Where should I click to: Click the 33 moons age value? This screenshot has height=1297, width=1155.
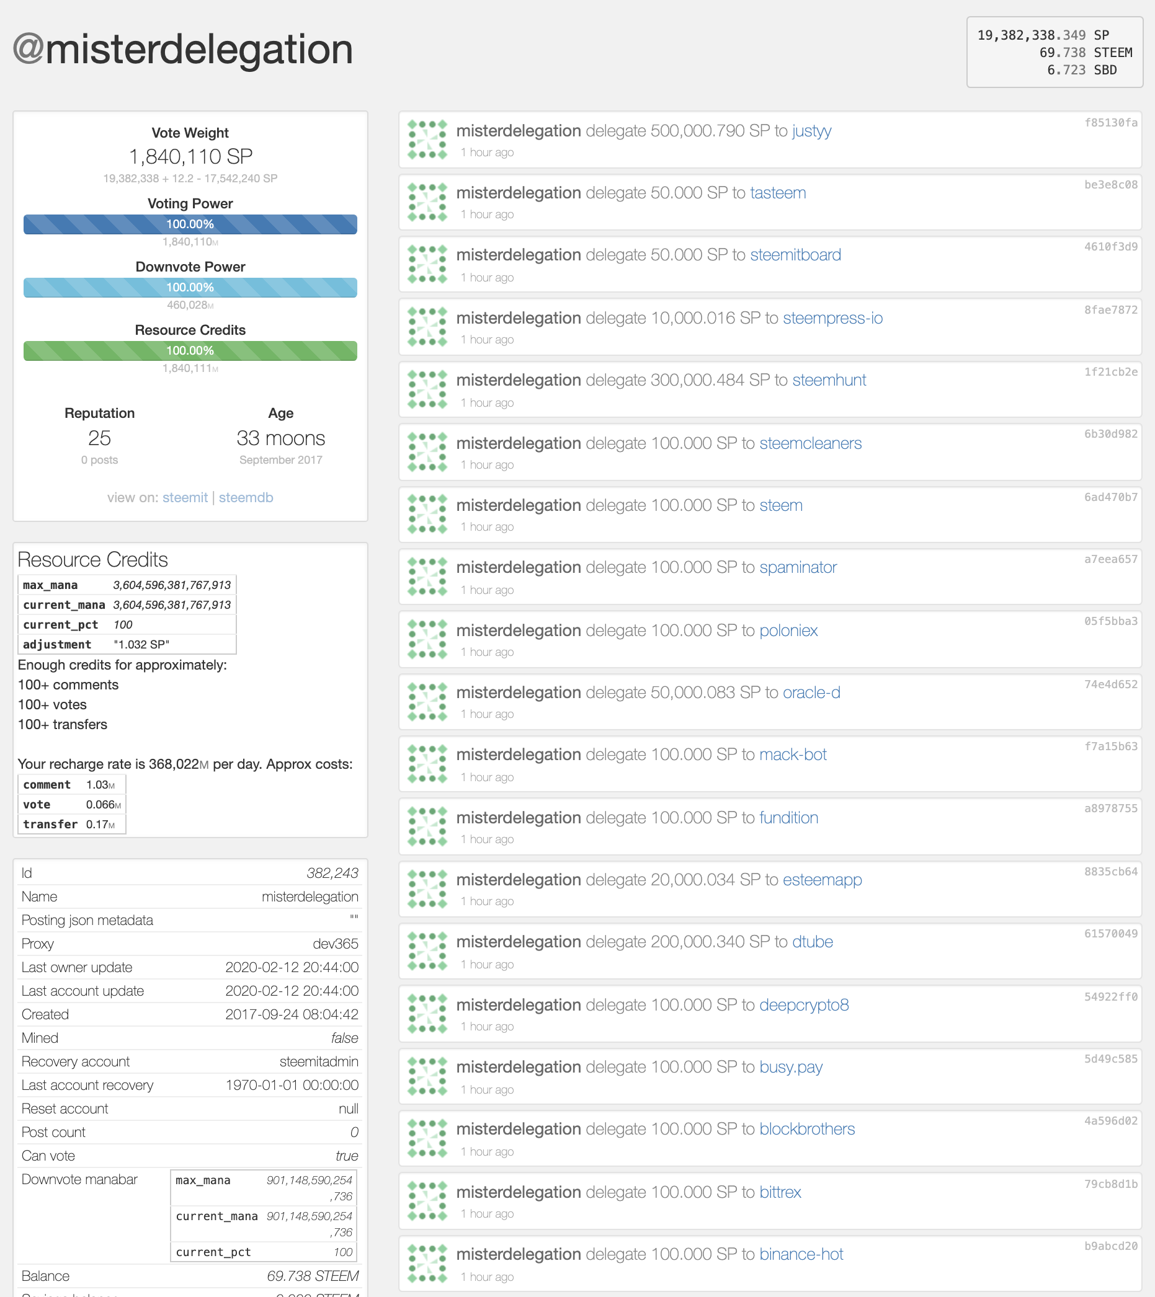pyautogui.click(x=280, y=438)
